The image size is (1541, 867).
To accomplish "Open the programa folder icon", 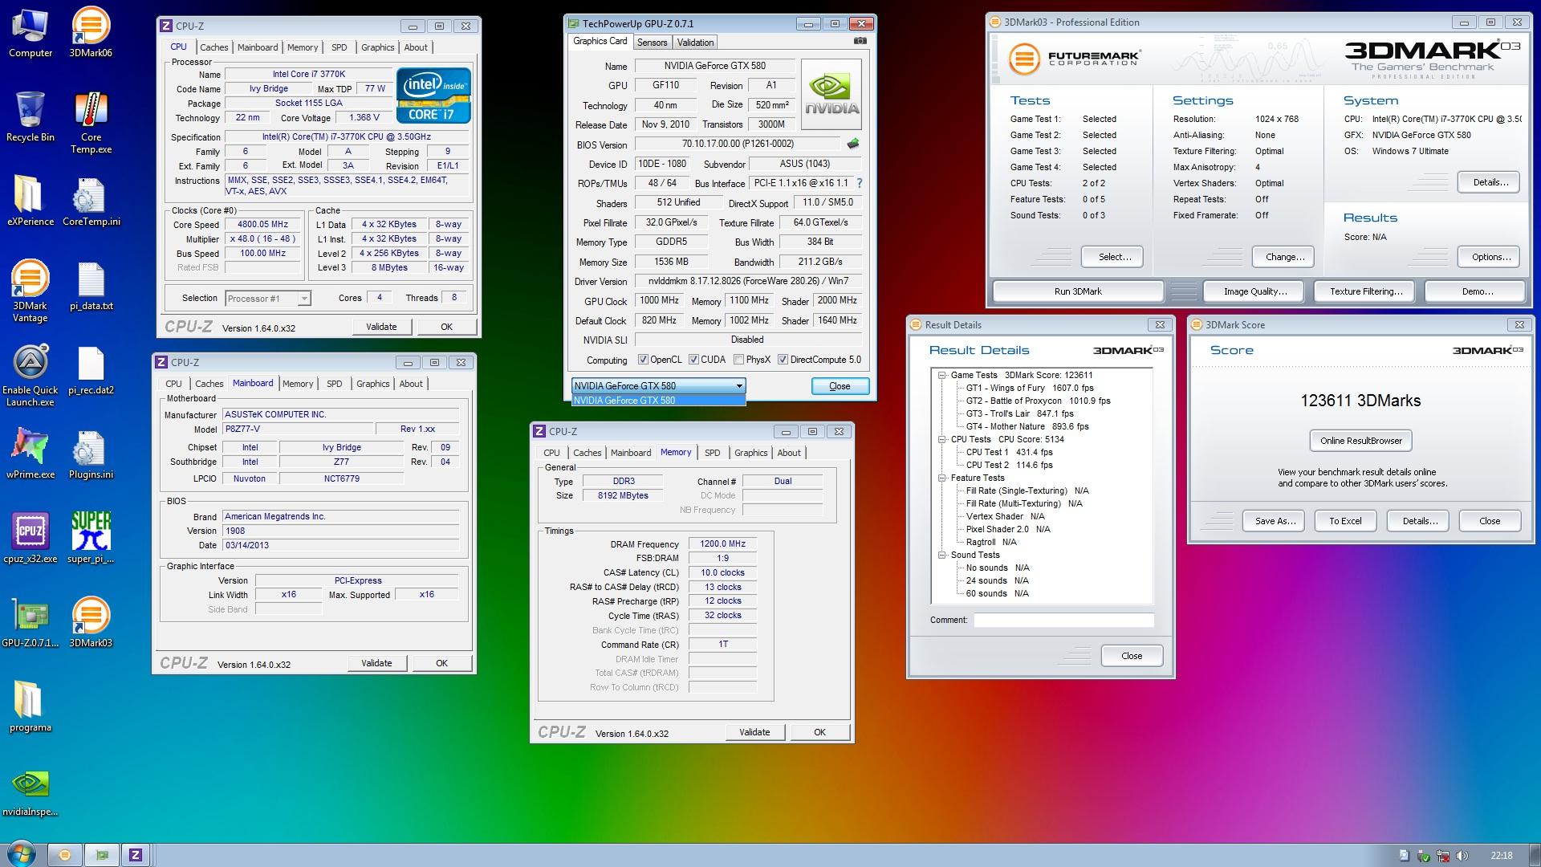I will [x=30, y=707].
